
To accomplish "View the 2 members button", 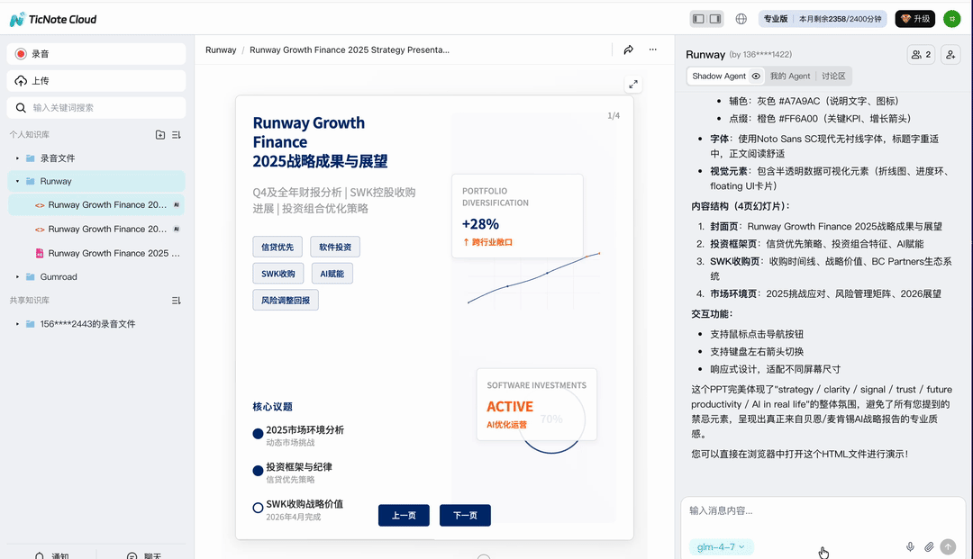I will pos(921,55).
